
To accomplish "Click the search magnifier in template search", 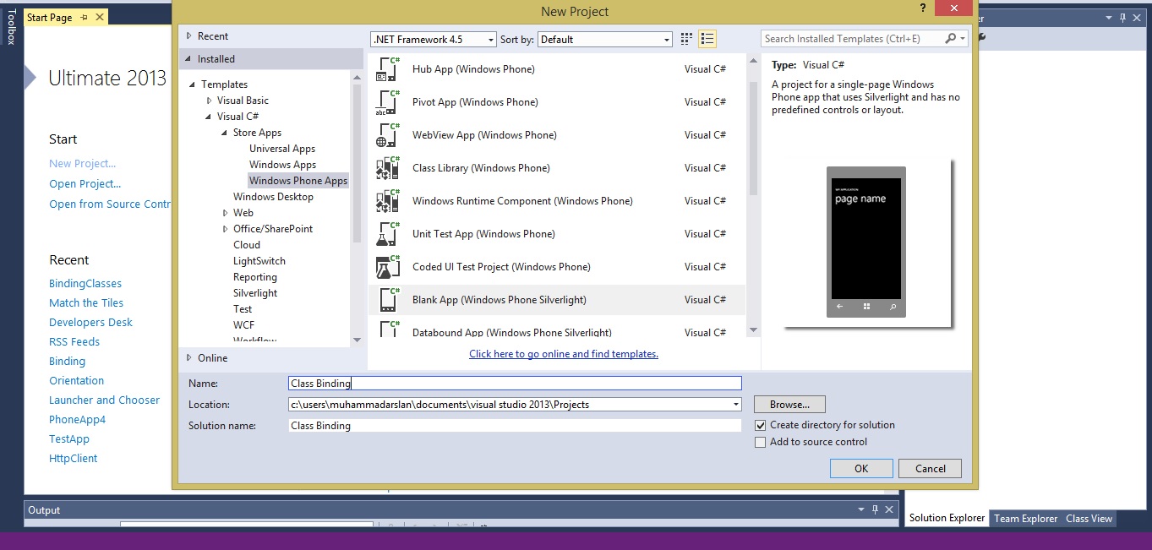I will click(951, 39).
